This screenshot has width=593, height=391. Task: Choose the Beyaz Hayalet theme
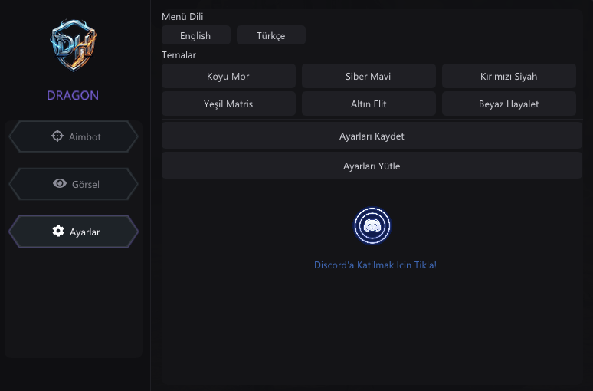coord(509,103)
